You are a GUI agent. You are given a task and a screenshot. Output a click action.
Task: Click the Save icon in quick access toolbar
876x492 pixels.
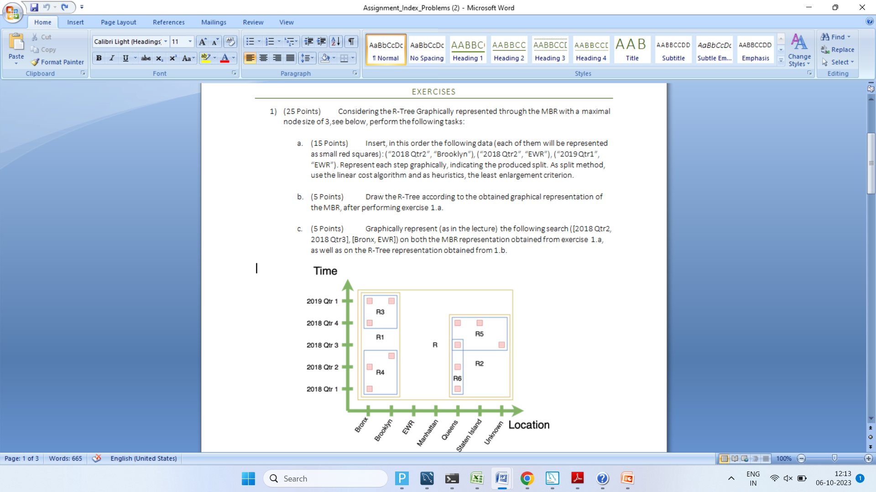(x=34, y=7)
